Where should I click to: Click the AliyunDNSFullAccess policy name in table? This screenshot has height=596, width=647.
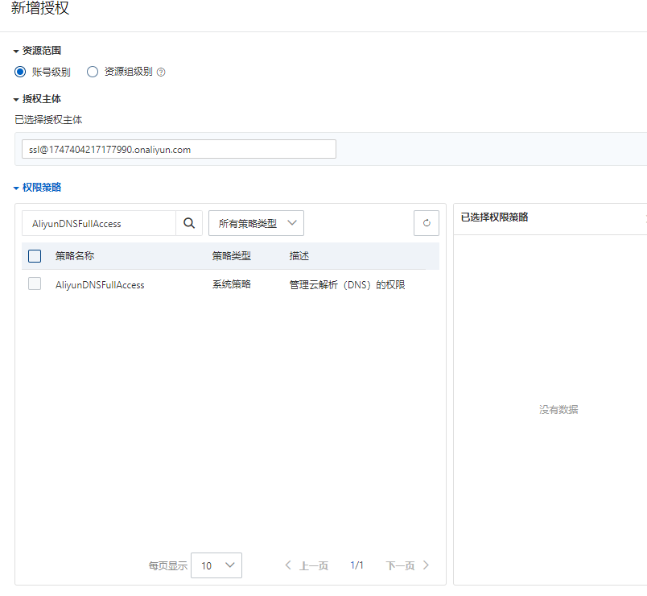coord(100,284)
